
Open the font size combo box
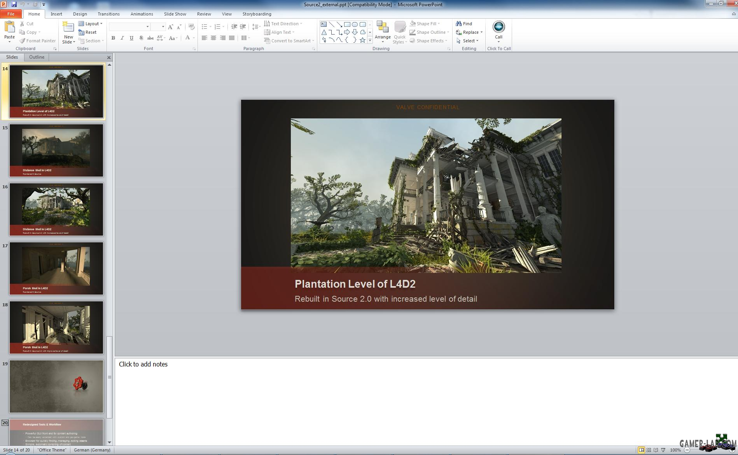(x=158, y=27)
